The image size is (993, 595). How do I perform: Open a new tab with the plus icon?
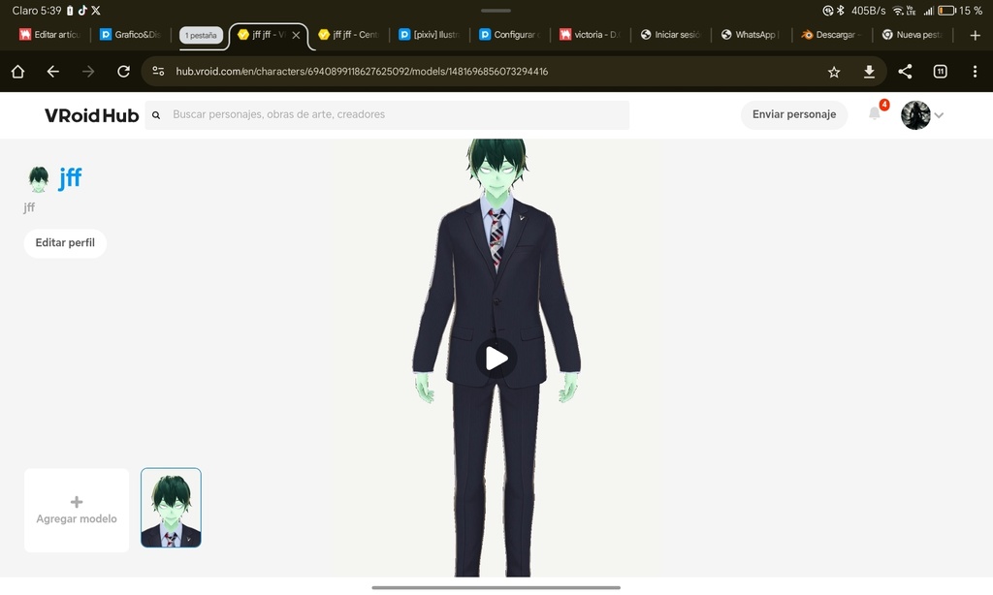click(x=976, y=36)
